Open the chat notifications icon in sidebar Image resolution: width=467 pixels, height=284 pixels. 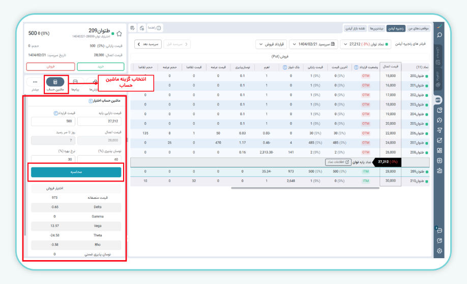coord(440,231)
